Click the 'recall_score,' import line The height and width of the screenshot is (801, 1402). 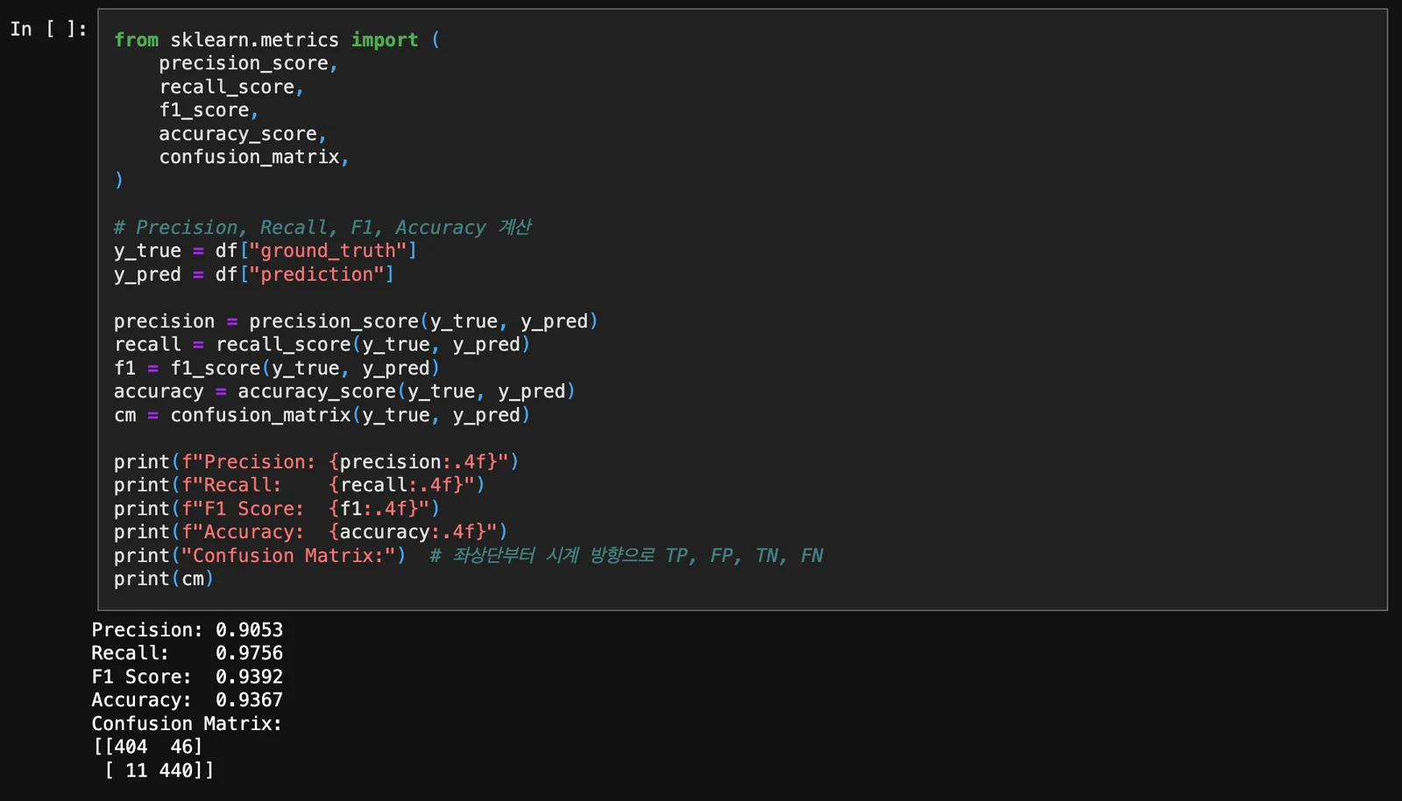click(231, 87)
